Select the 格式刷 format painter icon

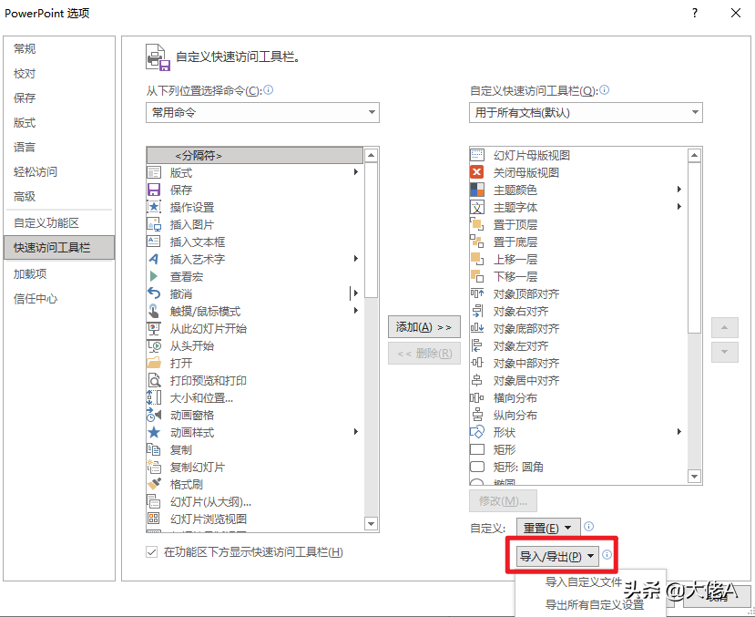coord(154,484)
